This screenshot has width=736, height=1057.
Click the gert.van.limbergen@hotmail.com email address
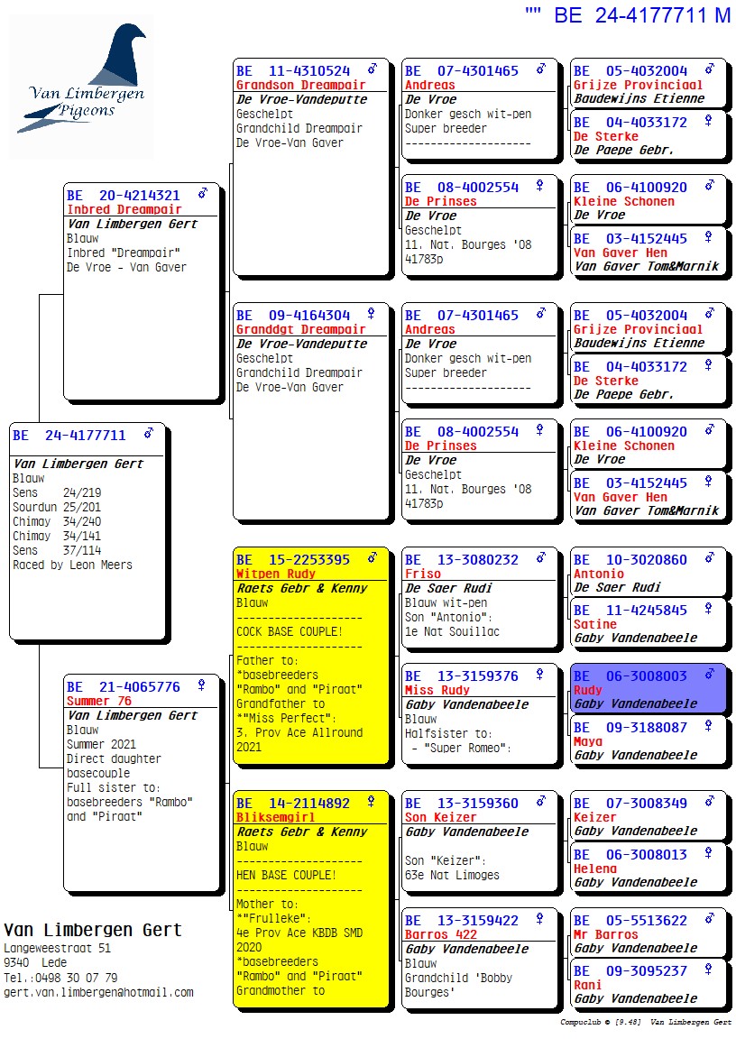98,992
